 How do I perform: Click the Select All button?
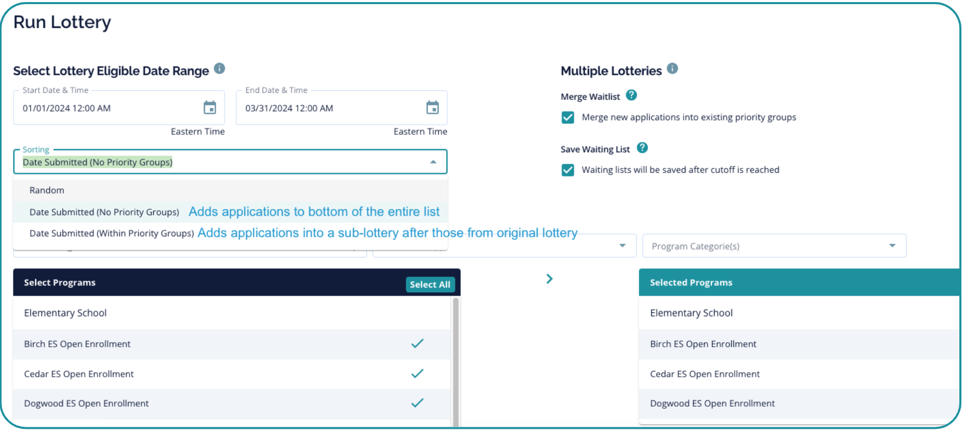[430, 284]
